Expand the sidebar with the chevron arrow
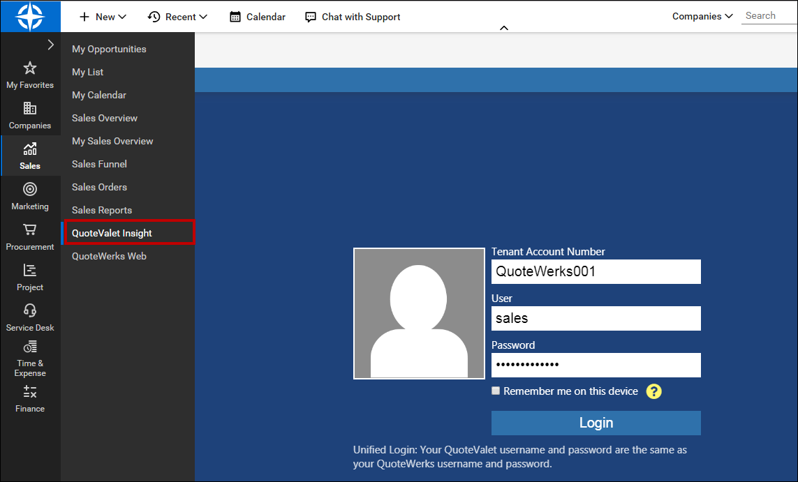This screenshot has height=482, width=798. pos(50,45)
